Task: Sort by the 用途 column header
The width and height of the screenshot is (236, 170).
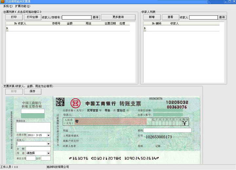Action: (88, 24)
